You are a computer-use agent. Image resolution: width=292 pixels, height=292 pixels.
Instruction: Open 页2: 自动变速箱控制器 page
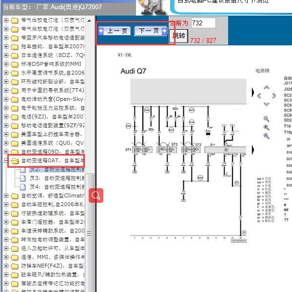tap(57, 170)
